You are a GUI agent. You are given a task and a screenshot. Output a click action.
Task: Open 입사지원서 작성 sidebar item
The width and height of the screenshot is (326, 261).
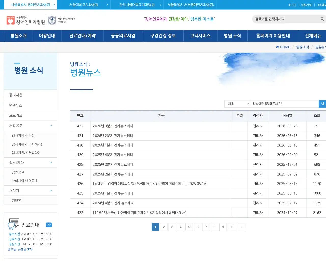pyautogui.click(x=23, y=136)
